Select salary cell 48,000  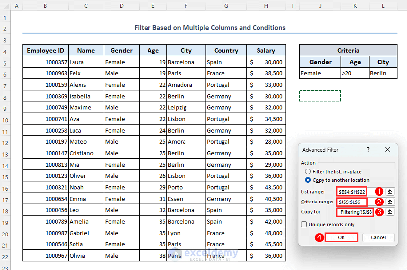[266, 233]
